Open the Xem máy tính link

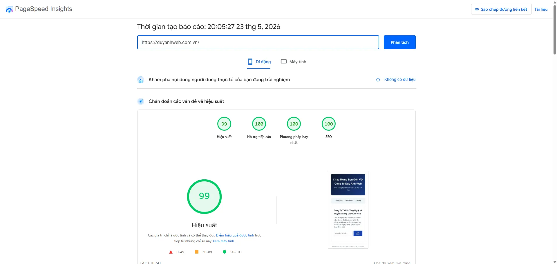[x=224, y=241]
